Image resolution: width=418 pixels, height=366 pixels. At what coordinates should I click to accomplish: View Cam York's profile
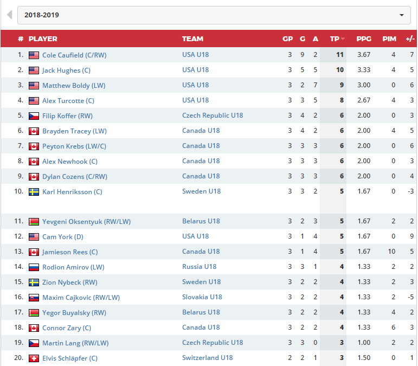point(63,237)
